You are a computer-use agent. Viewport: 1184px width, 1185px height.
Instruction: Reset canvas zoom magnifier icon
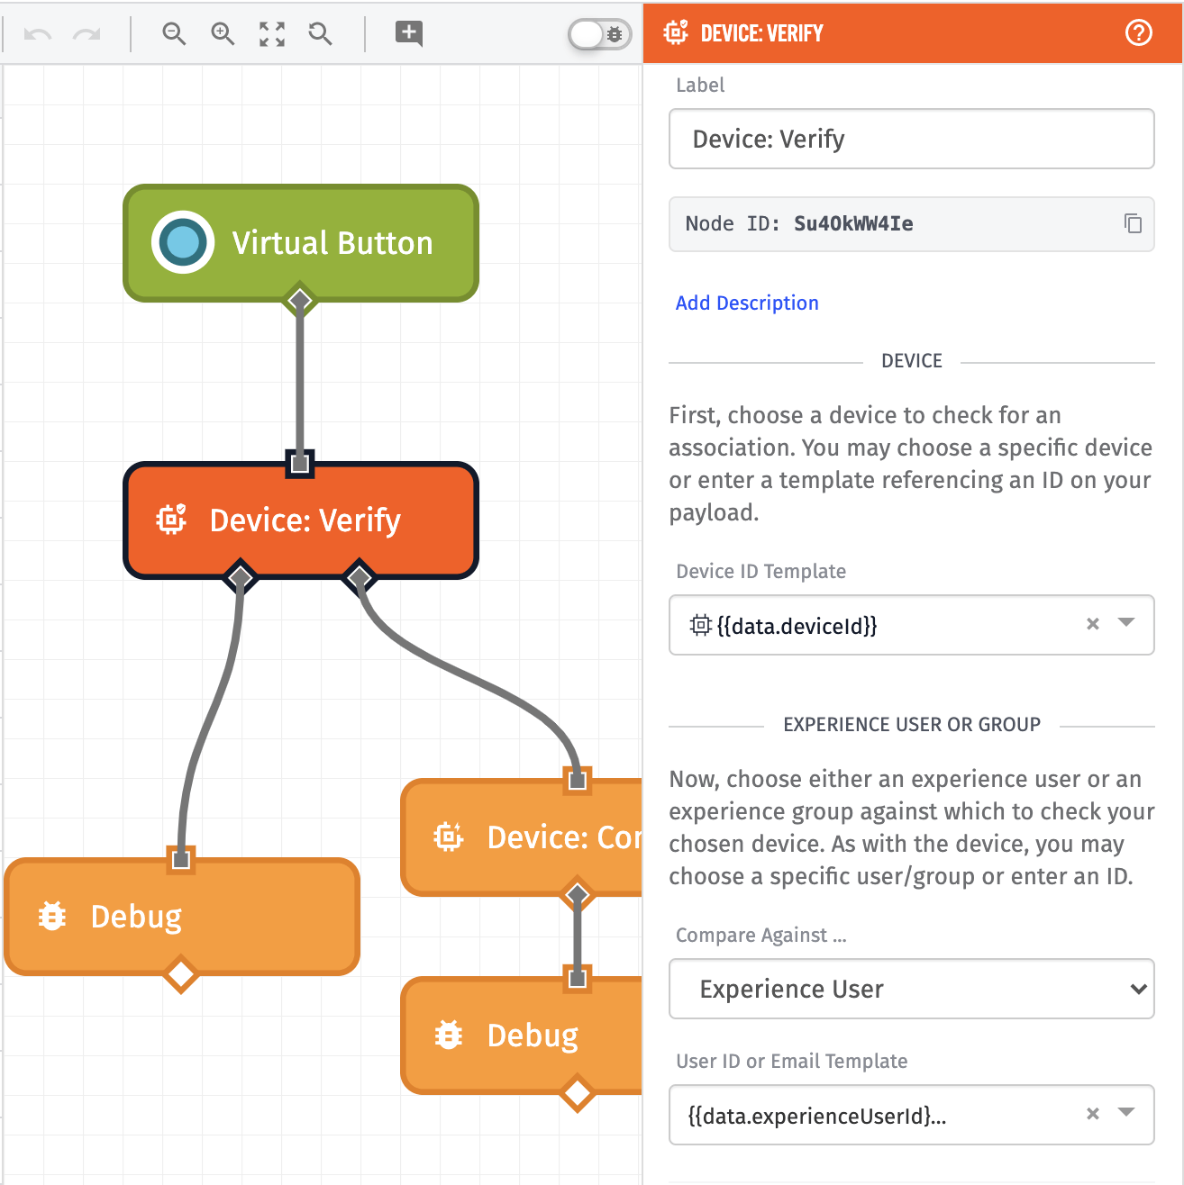[321, 34]
